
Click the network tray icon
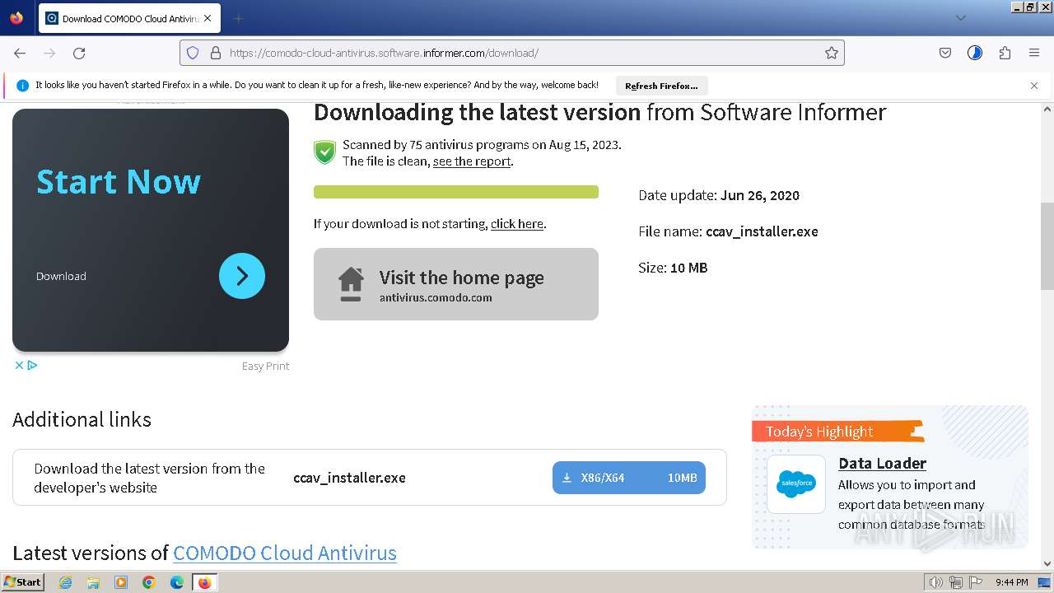956,582
